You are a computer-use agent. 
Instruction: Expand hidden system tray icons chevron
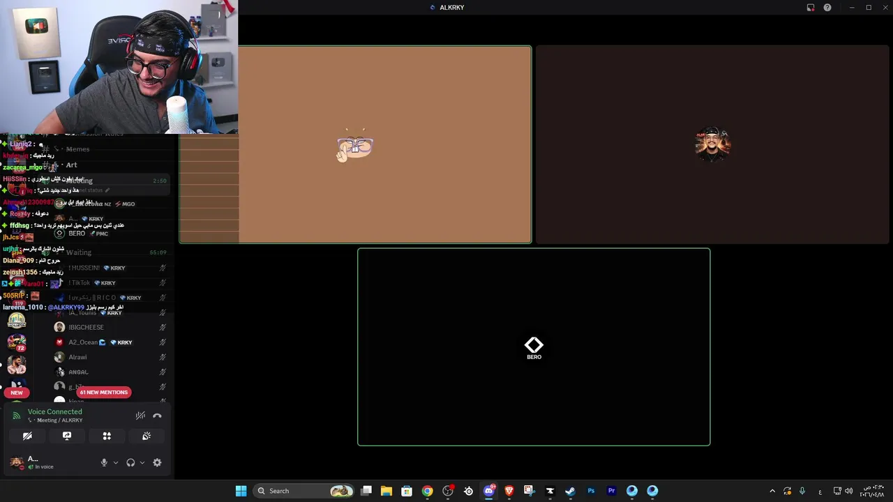(772, 491)
